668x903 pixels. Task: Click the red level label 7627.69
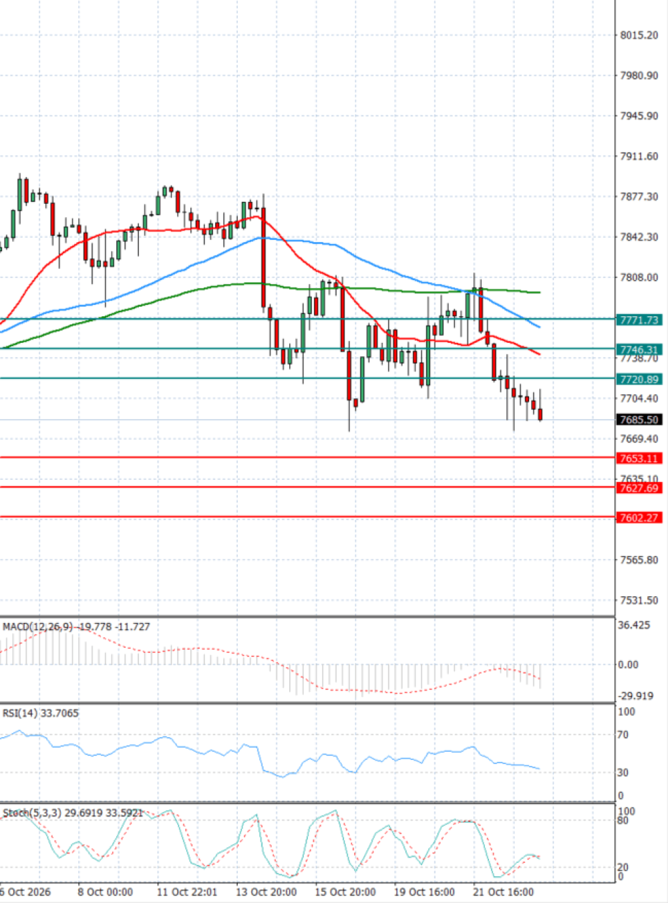639,488
